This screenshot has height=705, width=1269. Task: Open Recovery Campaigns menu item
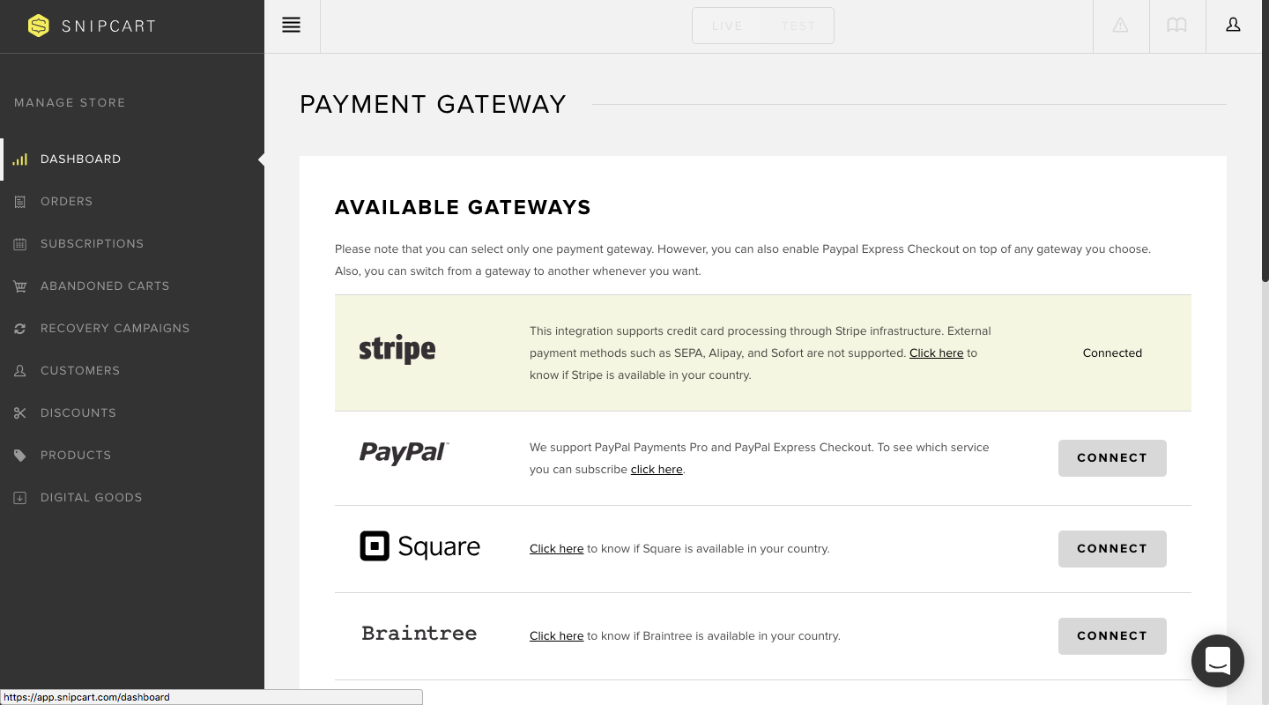tap(115, 329)
